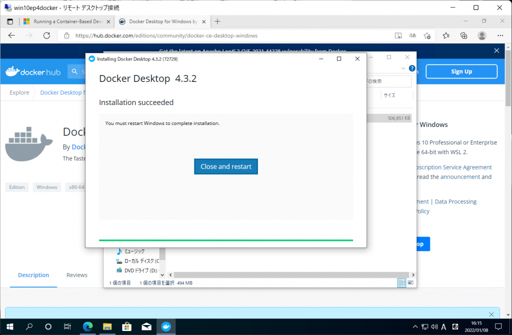512x335 pixels.
Task: Dismiss the Log4j vulnerability banner
Action: point(496,50)
